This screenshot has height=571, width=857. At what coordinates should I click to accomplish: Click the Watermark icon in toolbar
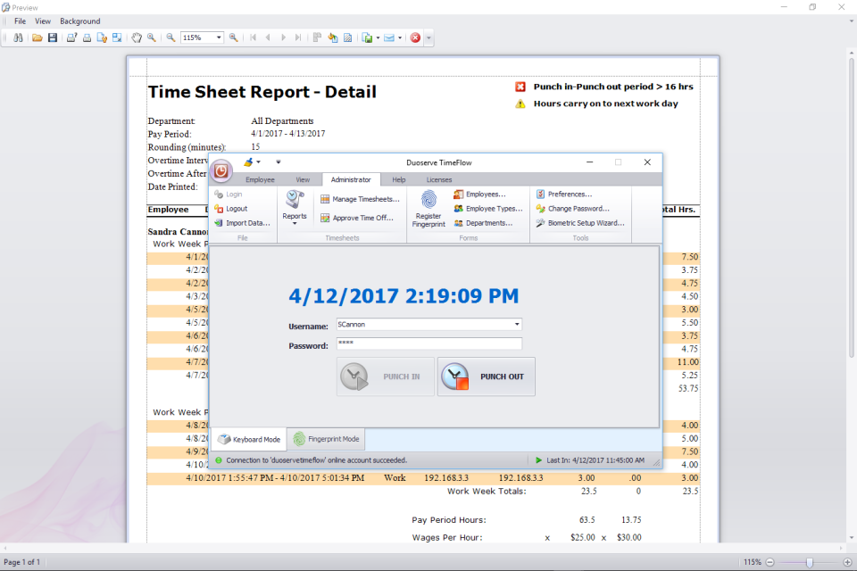coord(347,37)
